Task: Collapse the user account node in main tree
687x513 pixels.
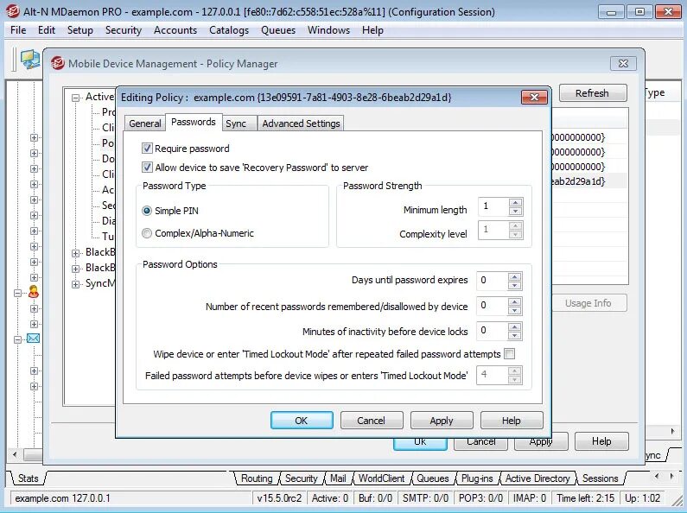Action: click(x=17, y=294)
